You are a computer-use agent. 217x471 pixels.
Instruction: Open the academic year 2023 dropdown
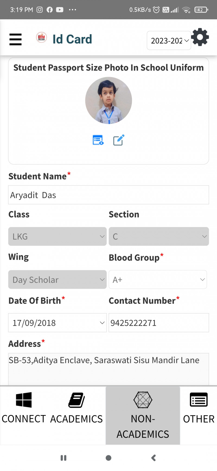(x=169, y=40)
